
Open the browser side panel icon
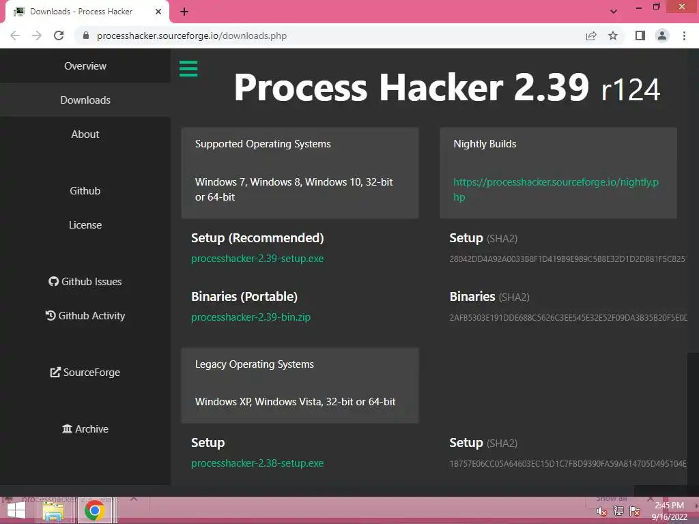pos(640,35)
